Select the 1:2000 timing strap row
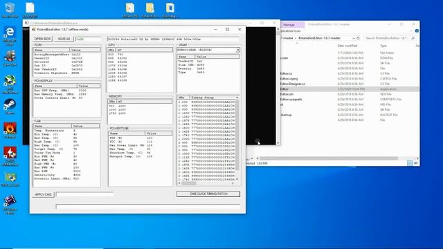This screenshot has width=443, height=249. click(206, 138)
